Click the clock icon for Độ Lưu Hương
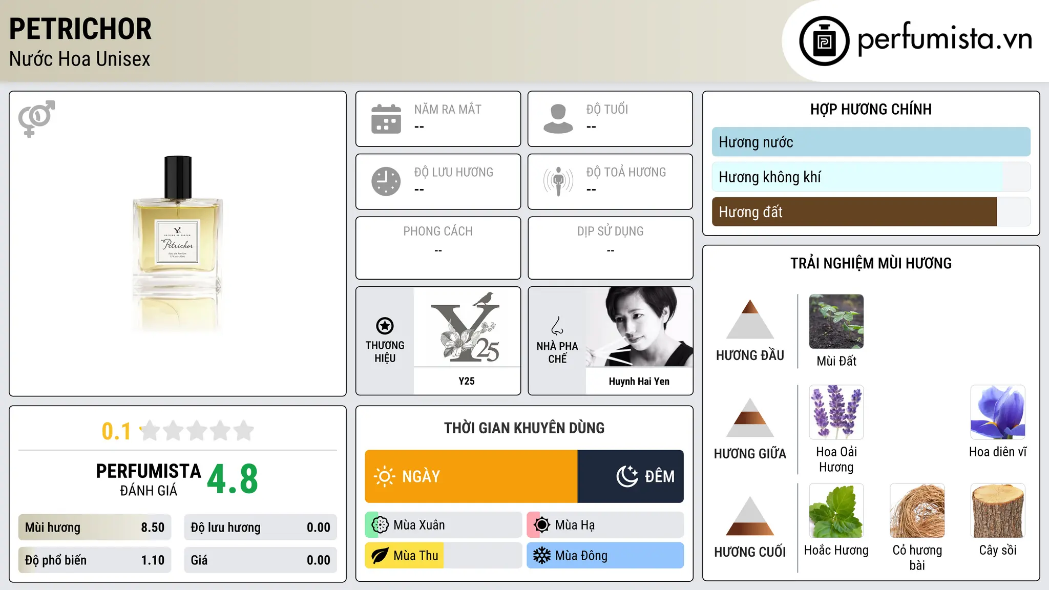This screenshot has height=590, width=1049. (x=386, y=181)
